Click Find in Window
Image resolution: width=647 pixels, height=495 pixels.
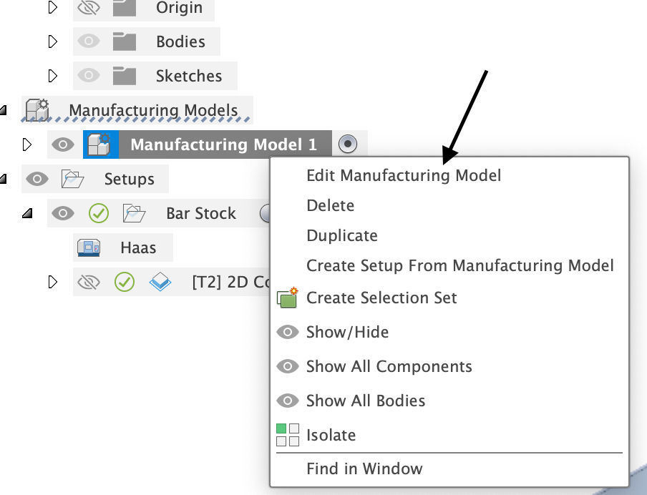click(364, 469)
